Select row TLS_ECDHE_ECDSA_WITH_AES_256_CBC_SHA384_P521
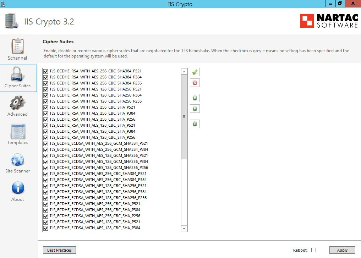This screenshot has height=258, width=361. coord(112,174)
